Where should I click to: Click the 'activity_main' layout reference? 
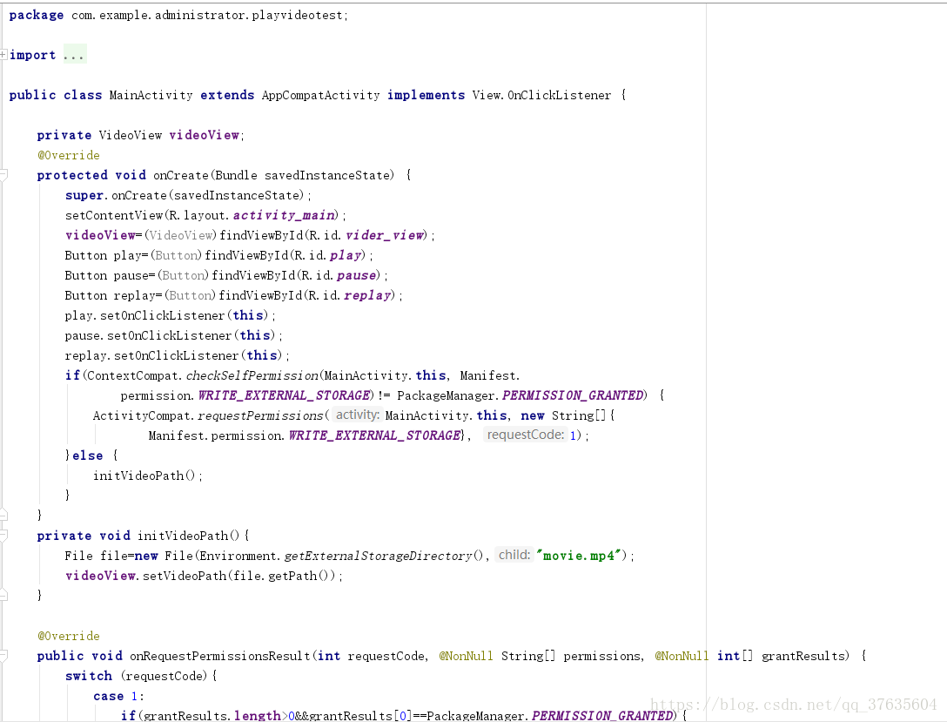point(284,216)
